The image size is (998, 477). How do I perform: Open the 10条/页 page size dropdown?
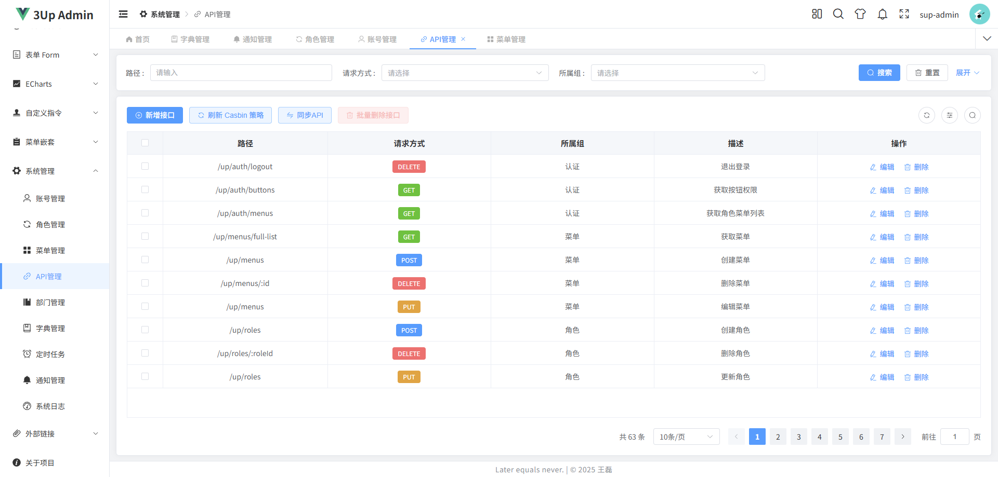pos(686,437)
